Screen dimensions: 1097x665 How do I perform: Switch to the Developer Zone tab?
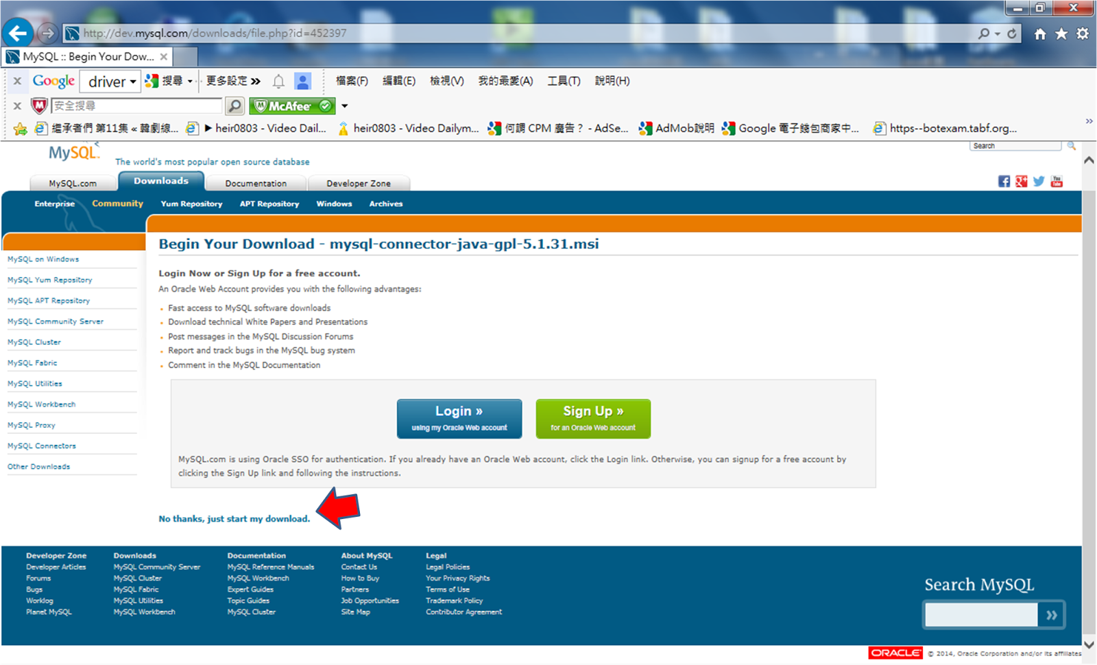(359, 183)
